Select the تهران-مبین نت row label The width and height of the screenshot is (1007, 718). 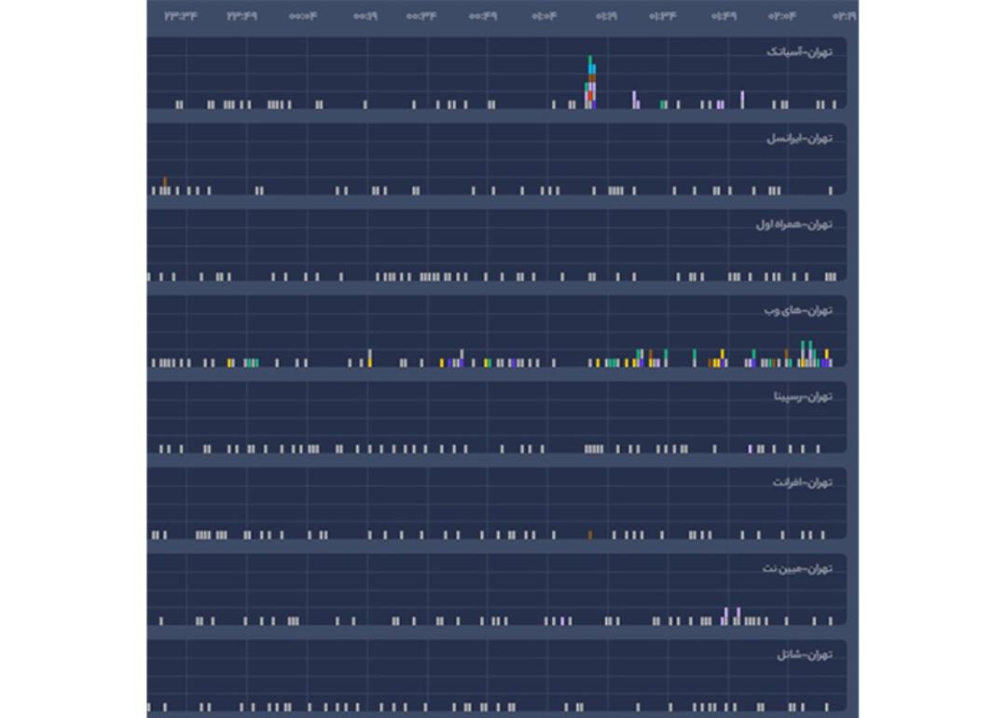(x=797, y=569)
